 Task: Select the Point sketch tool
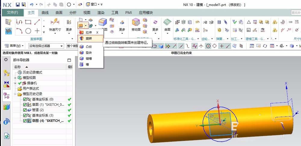tap(37, 31)
